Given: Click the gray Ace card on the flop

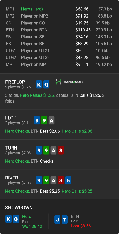Looking at the screenshot, I should [52, 120].
